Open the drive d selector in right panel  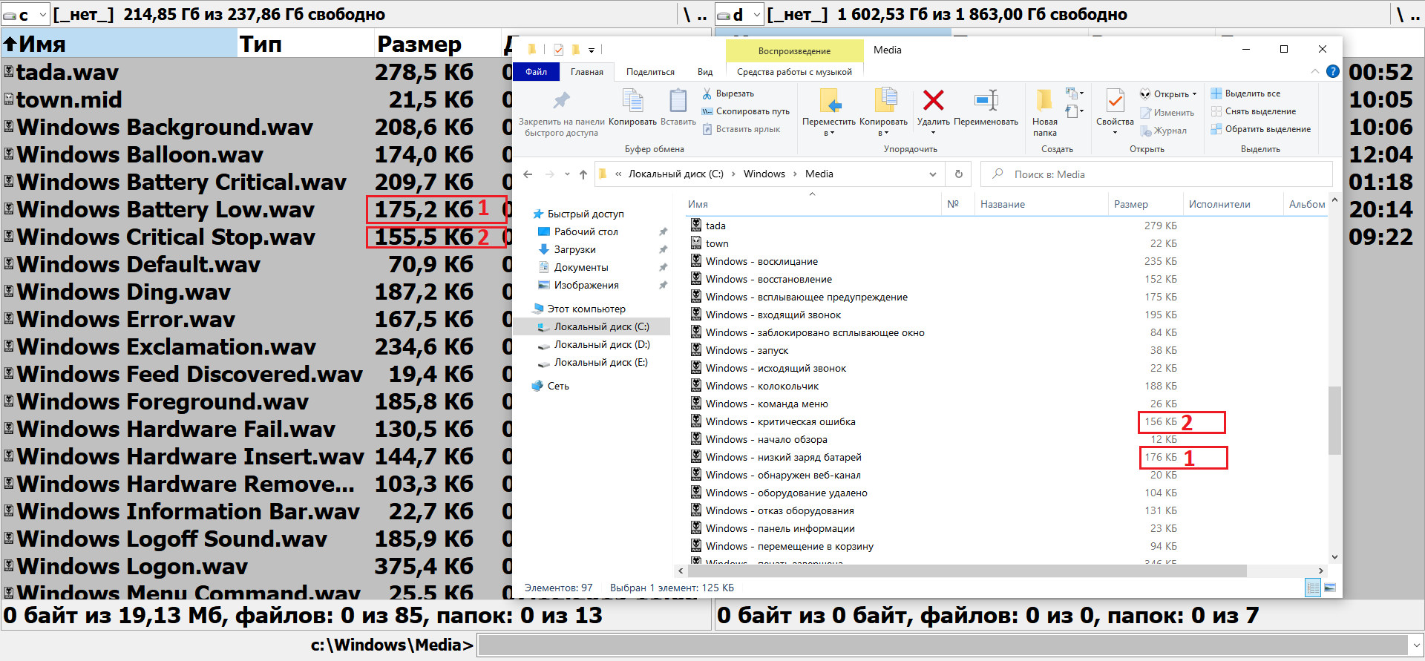tap(739, 14)
